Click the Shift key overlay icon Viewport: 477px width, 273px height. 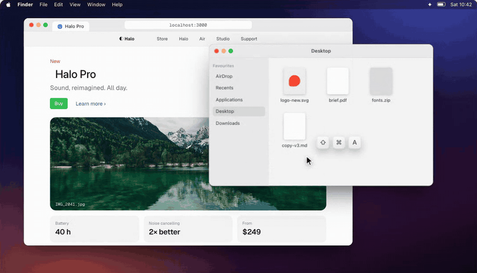tap(323, 142)
